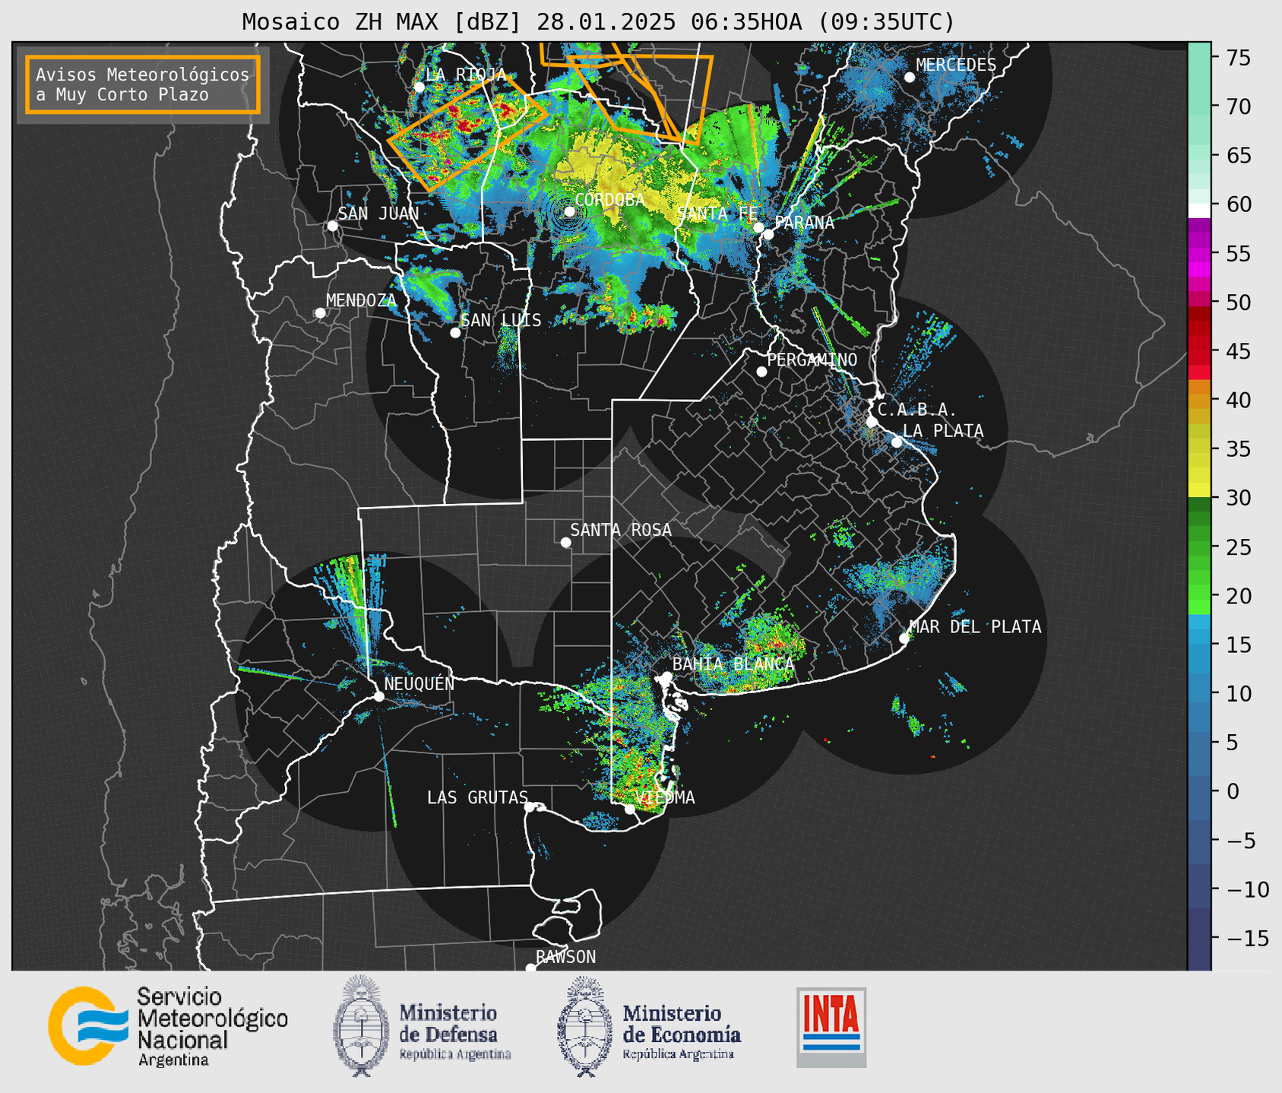Click the LA PLATA city marker dot
1282x1093 pixels.
[x=897, y=442]
